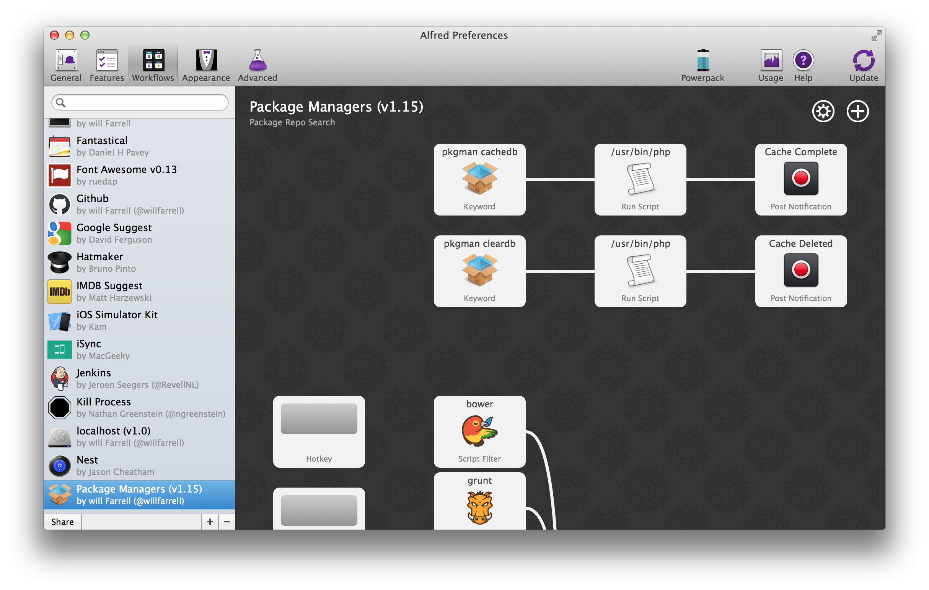The width and height of the screenshot is (929, 590).
Task: Open the Advanced tab
Action: [258, 65]
